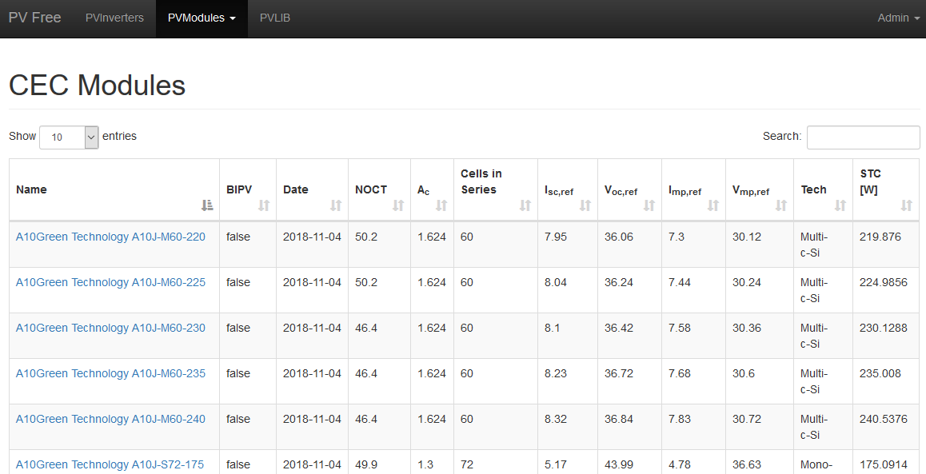Sort by Vmp,ref column arrows

780,205
